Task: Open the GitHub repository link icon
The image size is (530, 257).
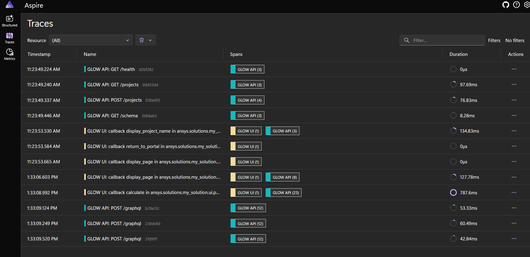Action: pyautogui.click(x=506, y=5)
